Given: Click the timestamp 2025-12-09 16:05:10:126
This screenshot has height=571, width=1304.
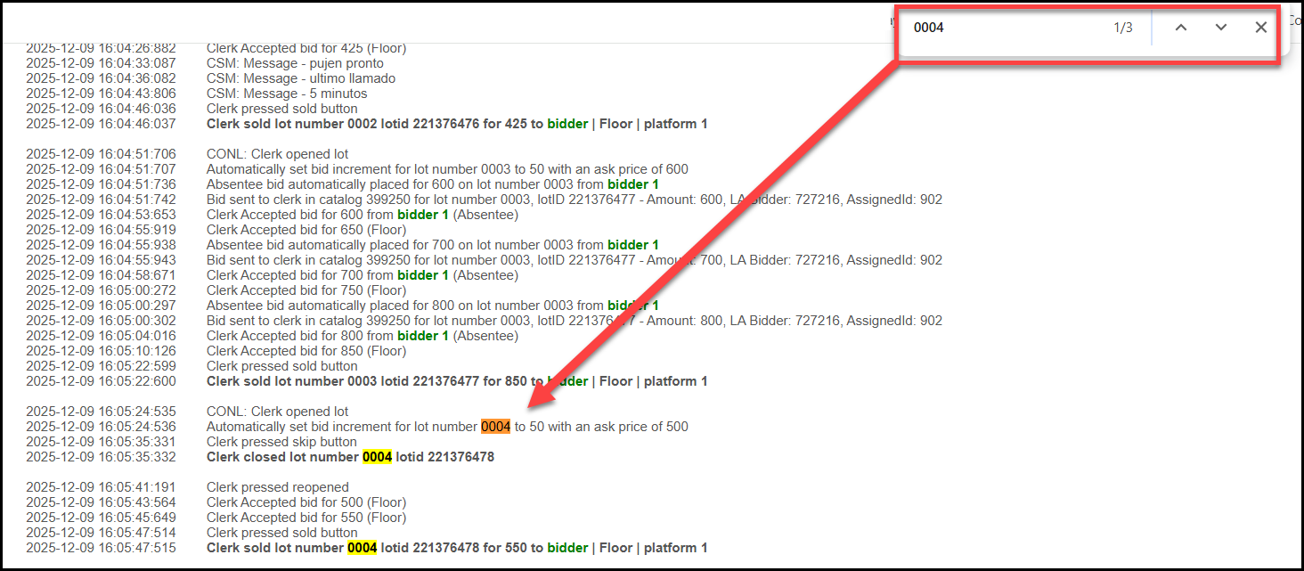Looking at the screenshot, I should 101,351.
